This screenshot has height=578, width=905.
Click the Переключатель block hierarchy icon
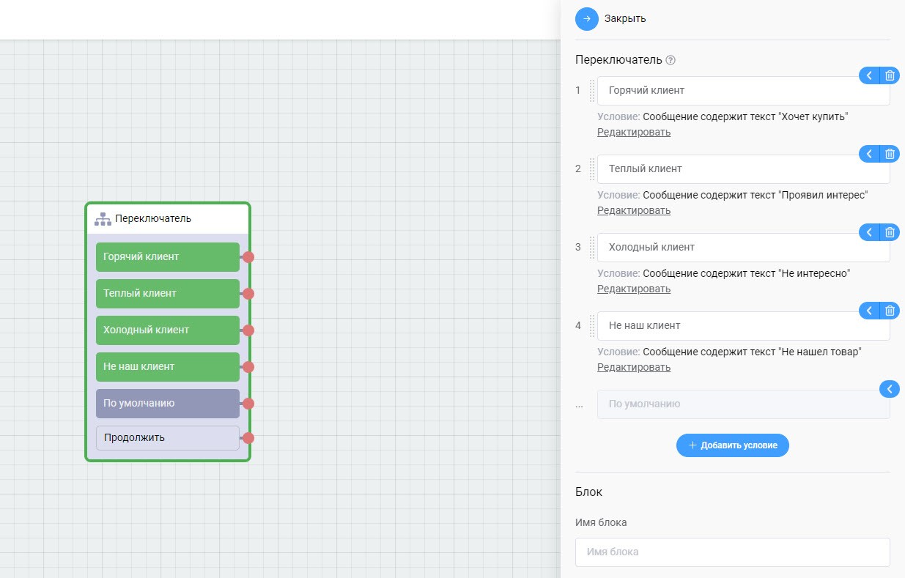[x=103, y=218]
